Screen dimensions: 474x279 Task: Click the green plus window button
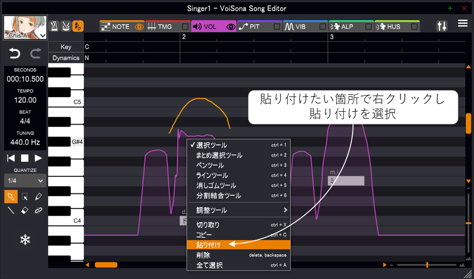tap(450, 8)
